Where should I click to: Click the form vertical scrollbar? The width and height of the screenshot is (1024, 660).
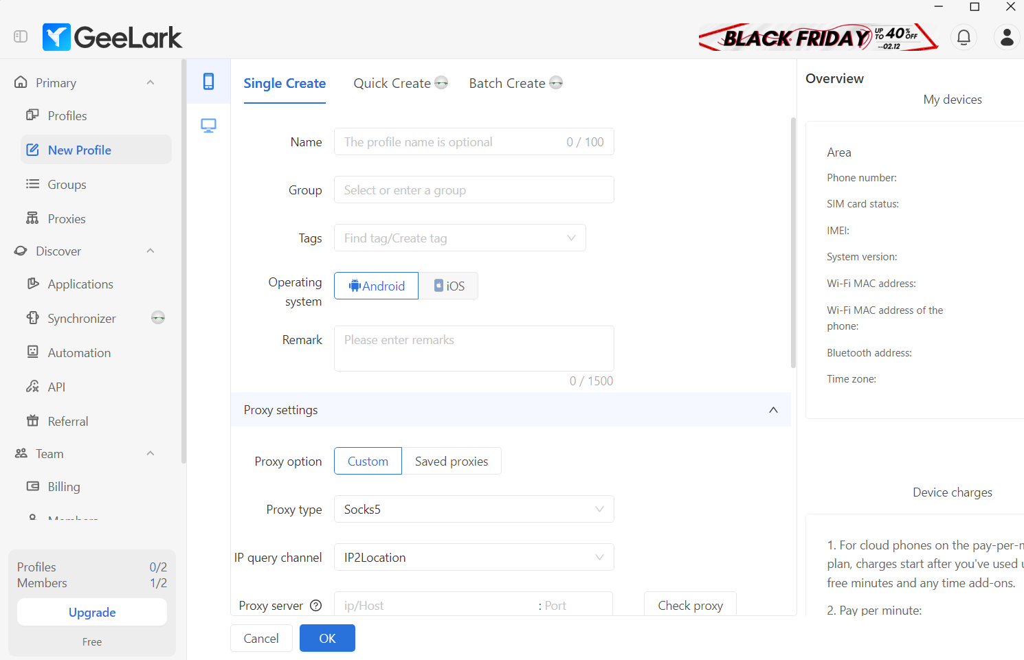coord(793,243)
